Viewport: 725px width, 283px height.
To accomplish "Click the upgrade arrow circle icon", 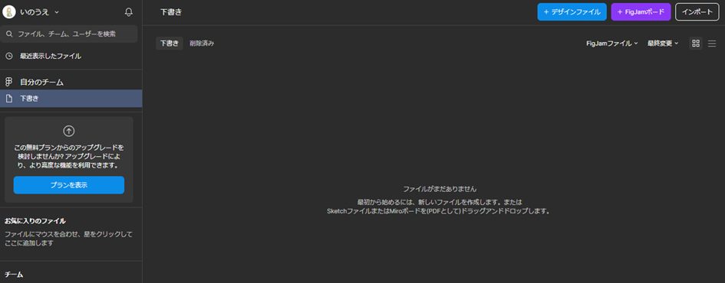I will click(69, 131).
